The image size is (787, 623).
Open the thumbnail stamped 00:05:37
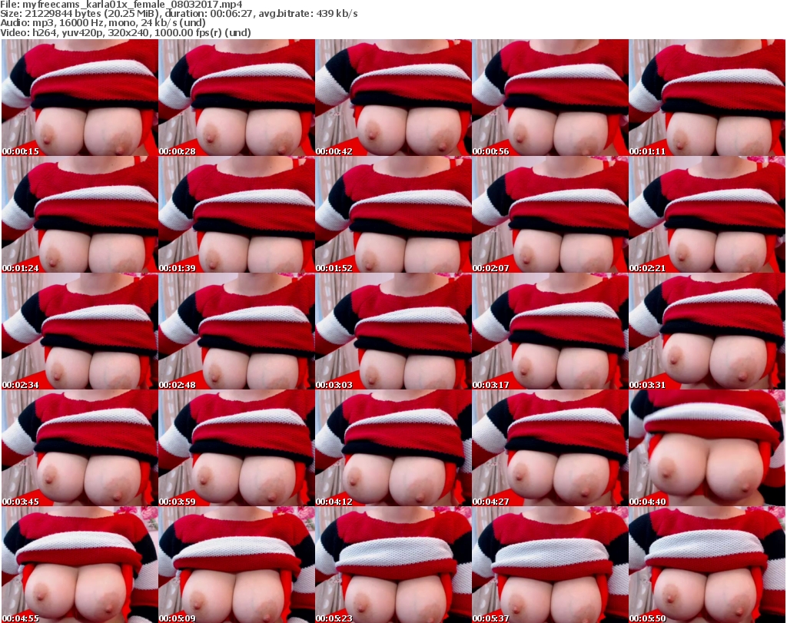pos(550,565)
